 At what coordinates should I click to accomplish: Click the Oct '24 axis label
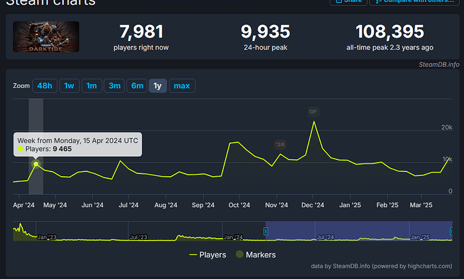(239, 205)
